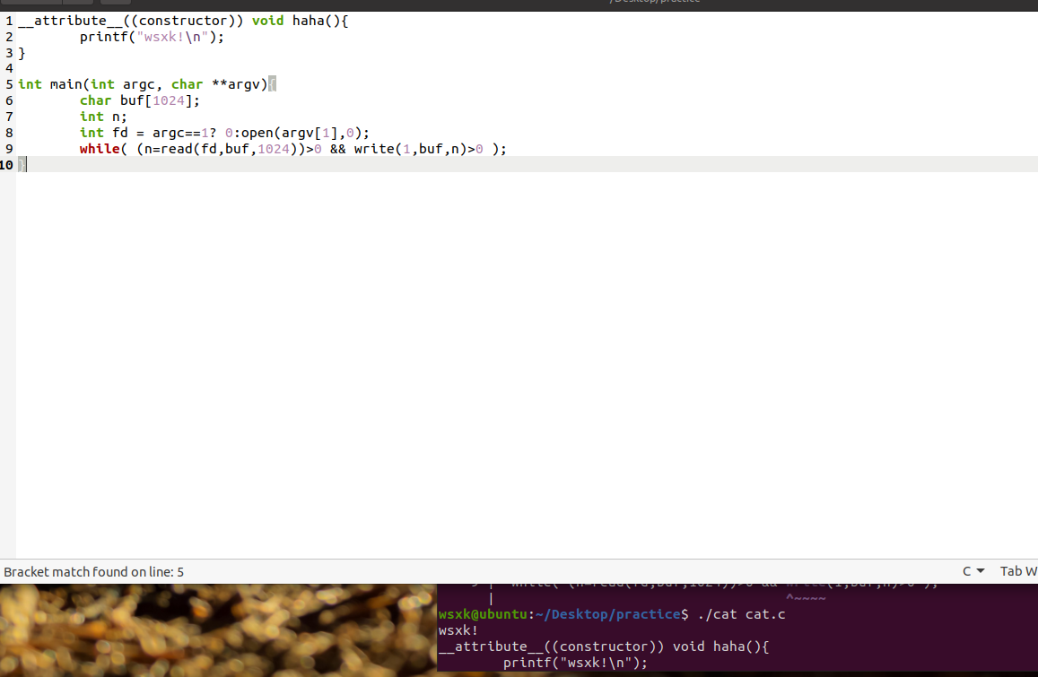This screenshot has height=677, width=1038.
Task: Open the C language mode dropdown
Action: click(x=973, y=571)
